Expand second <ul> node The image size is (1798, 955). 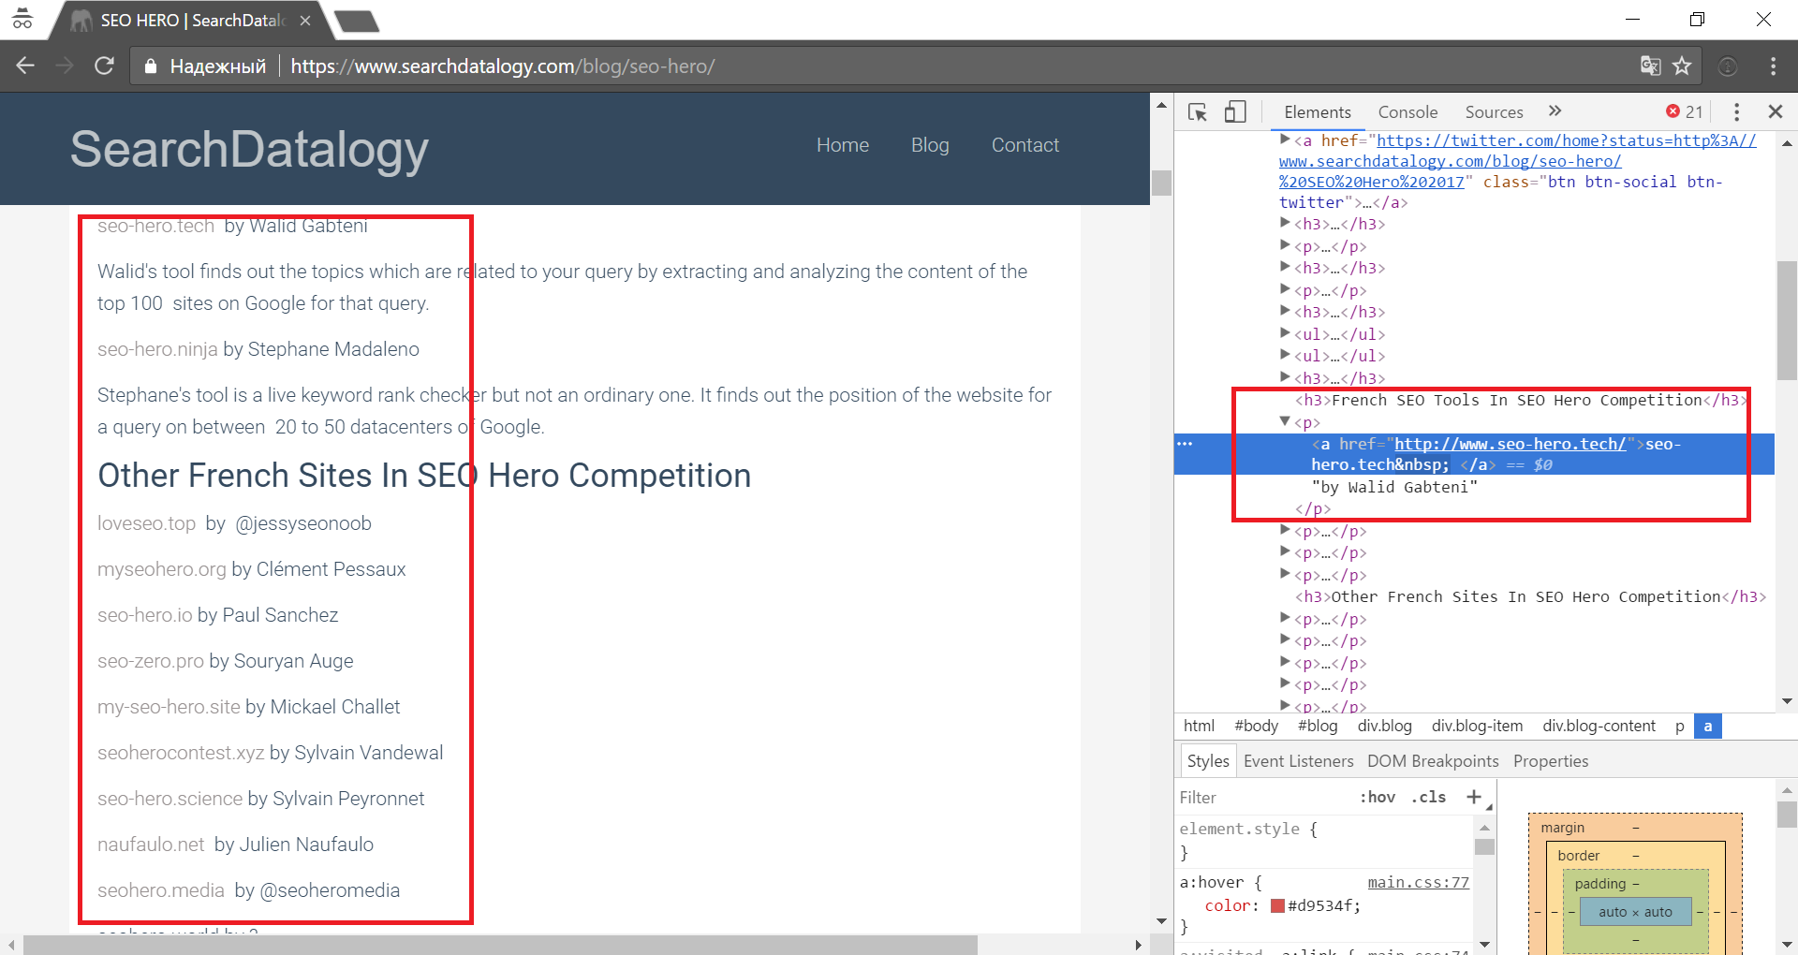click(1286, 355)
